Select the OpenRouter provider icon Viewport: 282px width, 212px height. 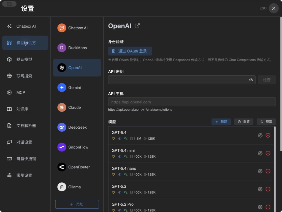click(x=62, y=167)
